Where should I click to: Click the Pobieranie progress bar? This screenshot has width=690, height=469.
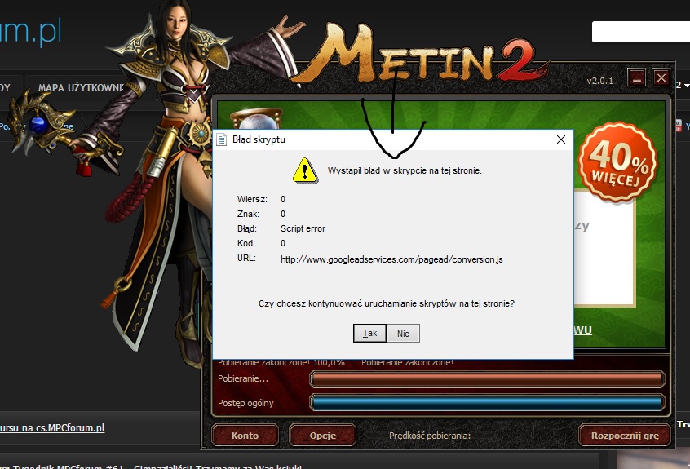pos(487,379)
